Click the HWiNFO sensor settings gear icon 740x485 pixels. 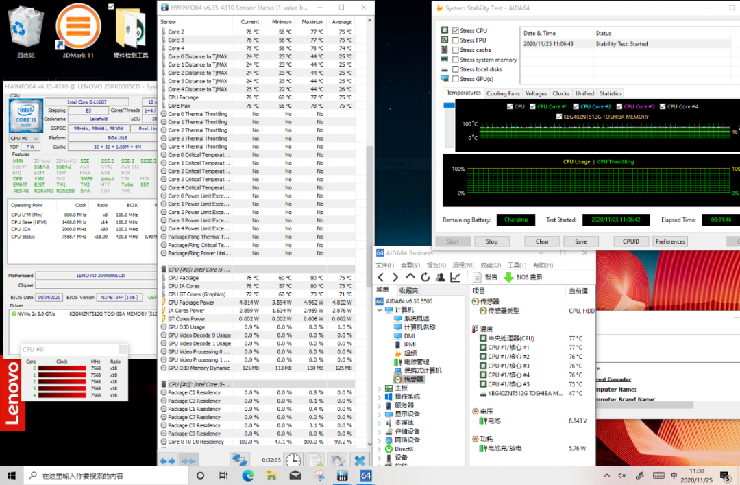click(336, 460)
